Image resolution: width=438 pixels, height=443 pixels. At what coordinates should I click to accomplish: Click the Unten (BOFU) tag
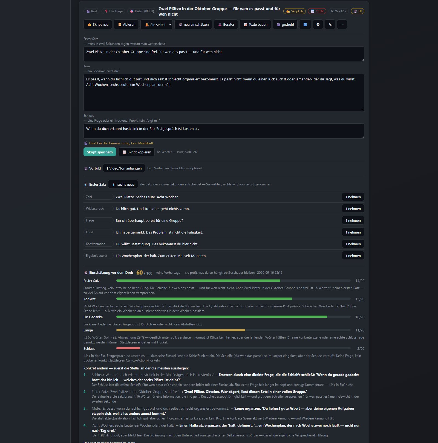(x=142, y=11)
